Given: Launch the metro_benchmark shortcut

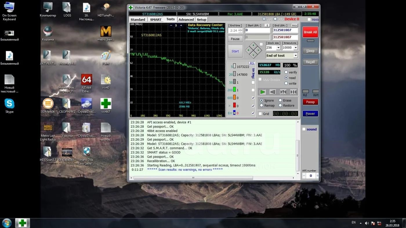Looking at the screenshot, I should [x=106, y=34].
